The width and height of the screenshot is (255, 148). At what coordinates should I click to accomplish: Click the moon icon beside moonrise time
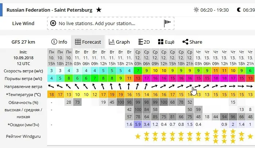(x=239, y=10)
